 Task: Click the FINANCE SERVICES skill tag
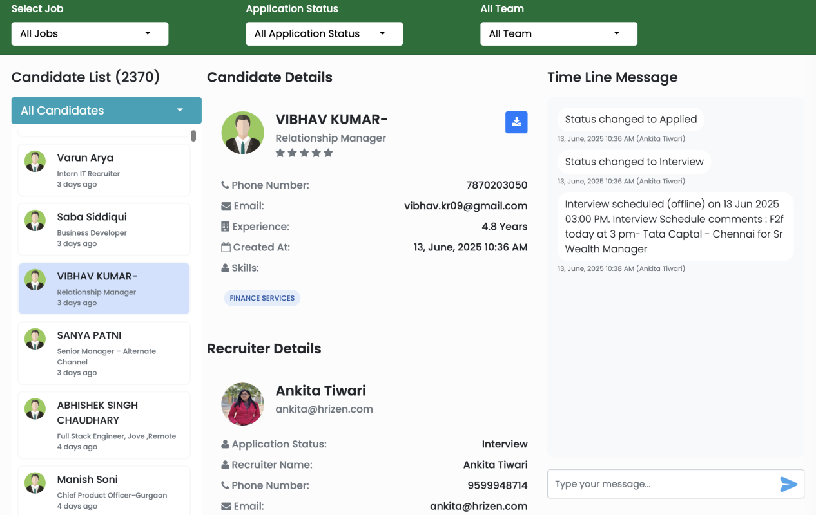[262, 298]
